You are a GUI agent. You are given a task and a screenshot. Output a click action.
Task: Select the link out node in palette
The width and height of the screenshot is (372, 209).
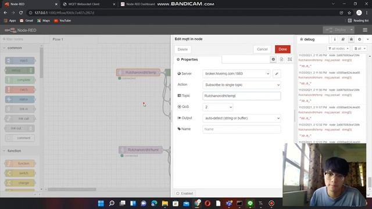tap(20, 128)
